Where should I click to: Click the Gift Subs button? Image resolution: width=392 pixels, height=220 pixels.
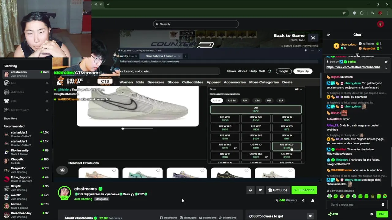[x=278, y=190]
